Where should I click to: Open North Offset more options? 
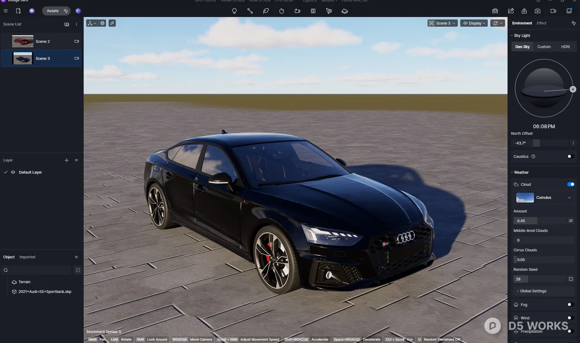coord(573,143)
